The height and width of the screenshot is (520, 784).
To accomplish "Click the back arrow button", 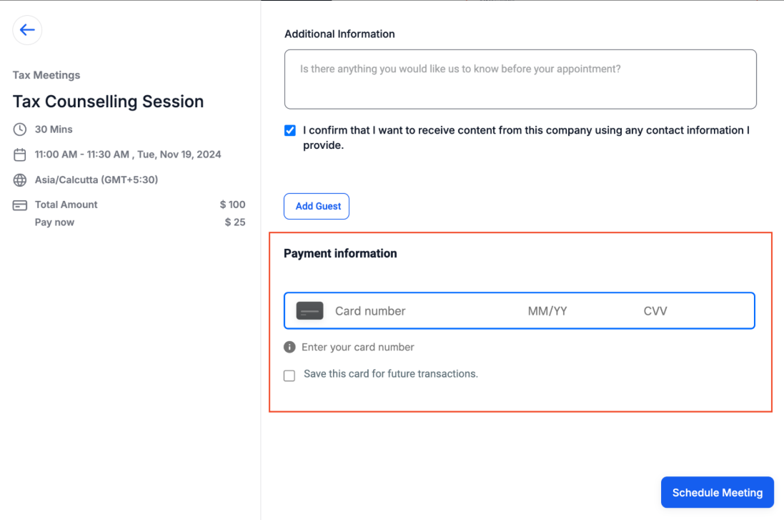I will pyautogui.click(x=27, y=30).
